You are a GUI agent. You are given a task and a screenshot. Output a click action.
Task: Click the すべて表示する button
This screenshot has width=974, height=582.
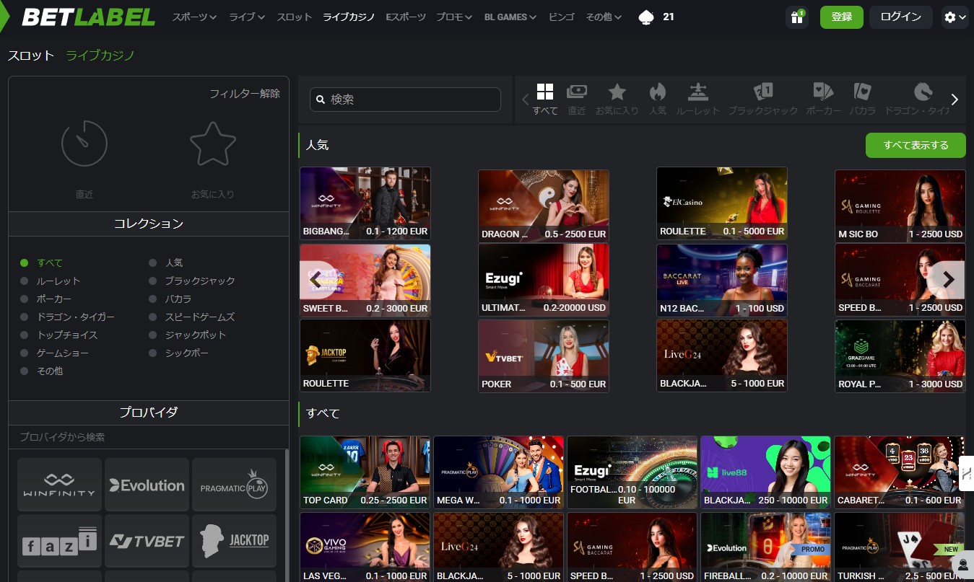coord(916,145)
